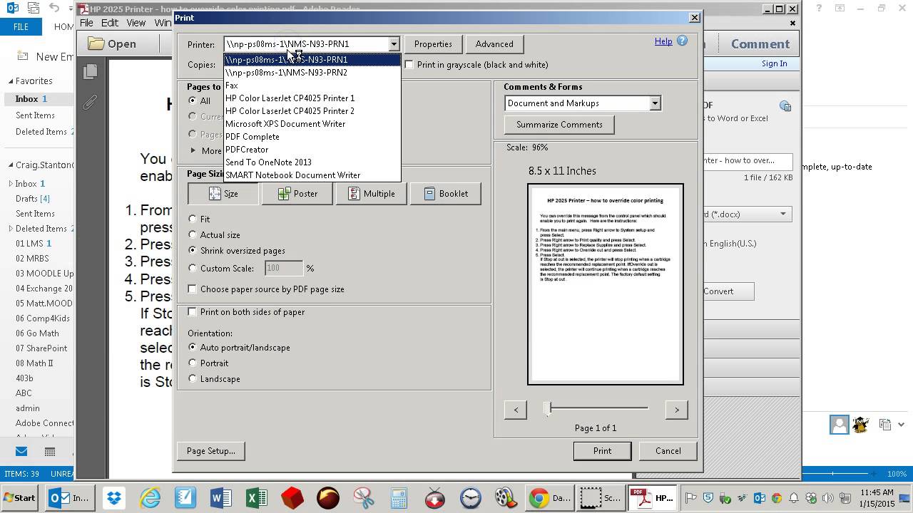Go to the previous preview page arrow
Viewport: 913px width, 513px height.
coord(516,409)
